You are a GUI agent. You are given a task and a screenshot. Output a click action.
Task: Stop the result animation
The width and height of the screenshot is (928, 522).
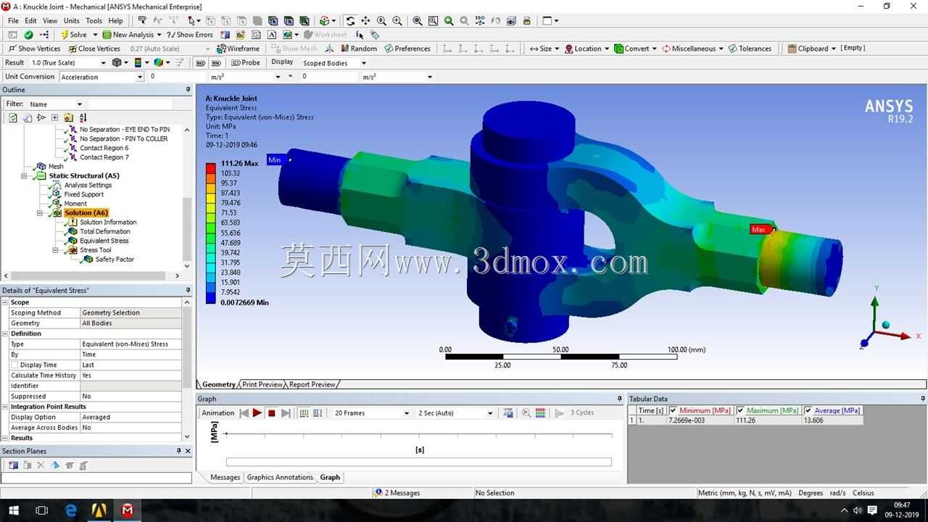tap(272, 413)
